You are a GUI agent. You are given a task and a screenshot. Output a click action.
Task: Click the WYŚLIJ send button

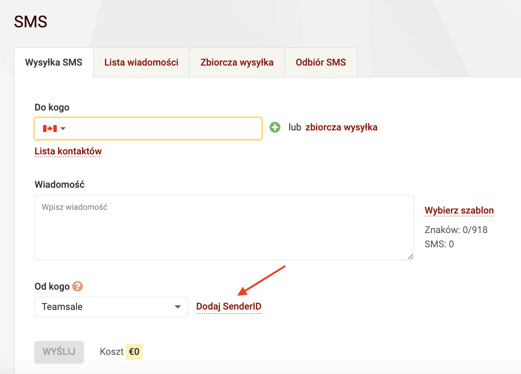(59, 352)
